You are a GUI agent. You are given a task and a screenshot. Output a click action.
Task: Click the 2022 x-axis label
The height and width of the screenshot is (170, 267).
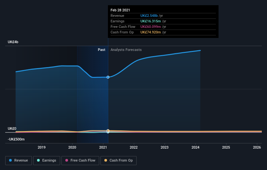[x=134, y=147]
